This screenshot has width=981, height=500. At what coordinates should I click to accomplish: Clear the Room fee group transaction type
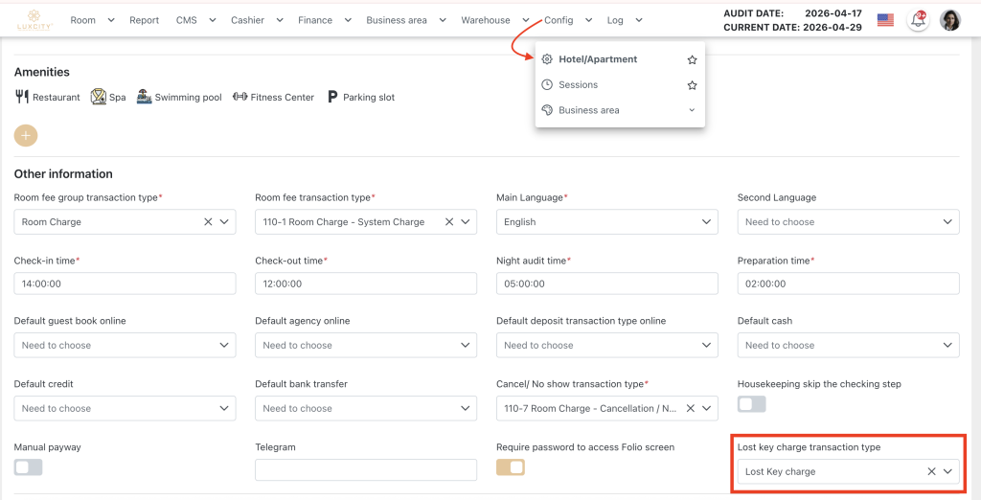[x=208, y=221]
